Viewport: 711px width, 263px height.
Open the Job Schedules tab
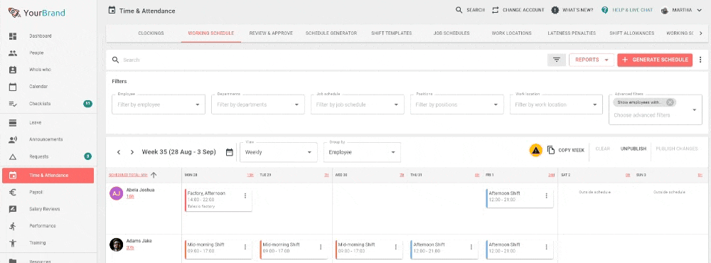point(451,33)
